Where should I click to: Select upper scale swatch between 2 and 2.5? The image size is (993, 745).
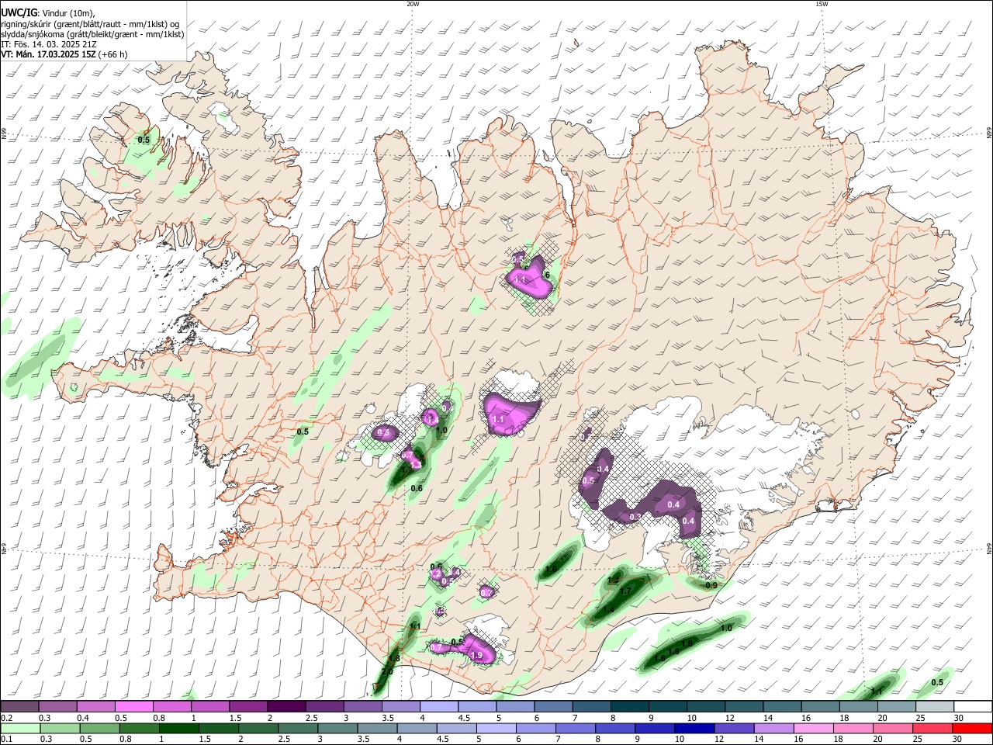coord(285,707)
